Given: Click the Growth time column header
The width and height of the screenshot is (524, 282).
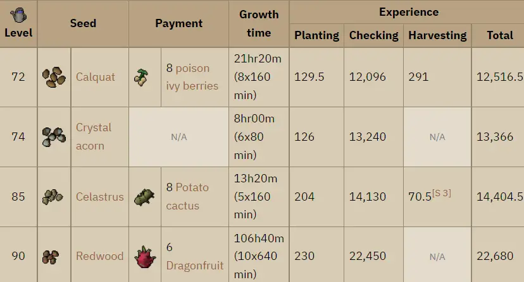Looking at the screenshot, I should pyautogui.click(x=259, y=23).
